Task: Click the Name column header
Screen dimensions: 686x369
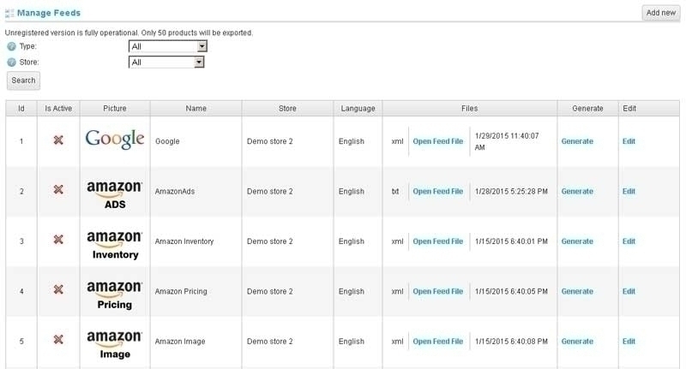Action: [196, 108]
